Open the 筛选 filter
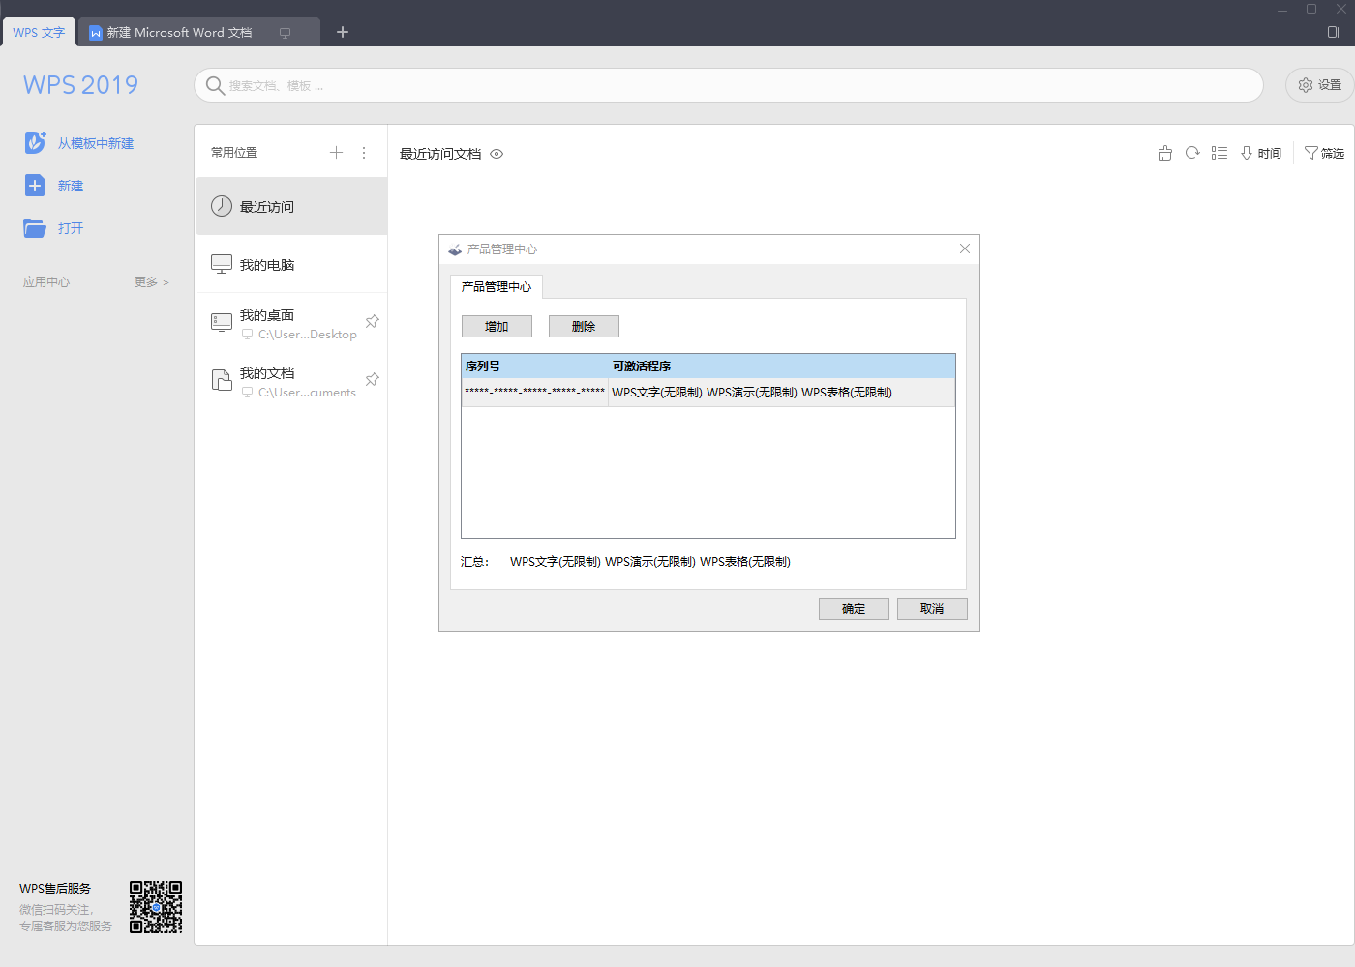Image resolution: width=1355 pixels, height=967 pixels. (1324, 153)
